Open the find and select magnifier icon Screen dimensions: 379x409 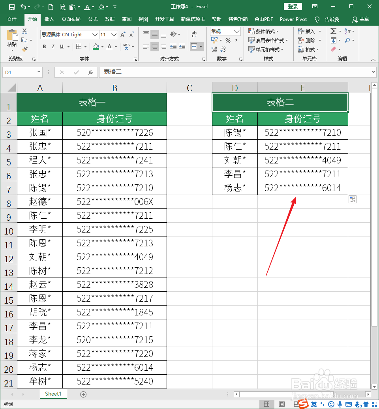point(346,40)
